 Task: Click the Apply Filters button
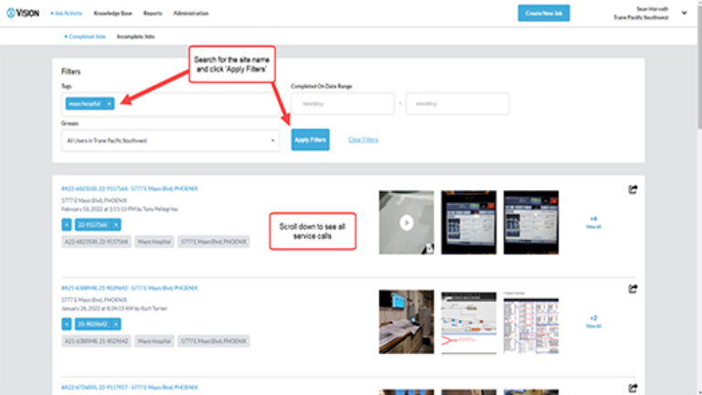310,140
